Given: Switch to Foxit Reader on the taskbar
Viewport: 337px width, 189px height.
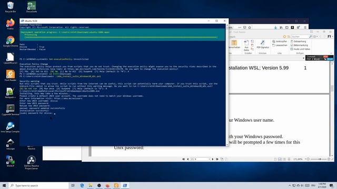Looking at the screenshot, I should 116,185.
